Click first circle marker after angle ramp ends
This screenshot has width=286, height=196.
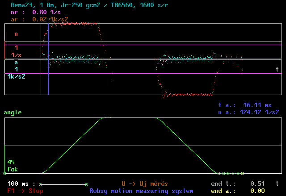pyautogui.click(x=219, y=173)
